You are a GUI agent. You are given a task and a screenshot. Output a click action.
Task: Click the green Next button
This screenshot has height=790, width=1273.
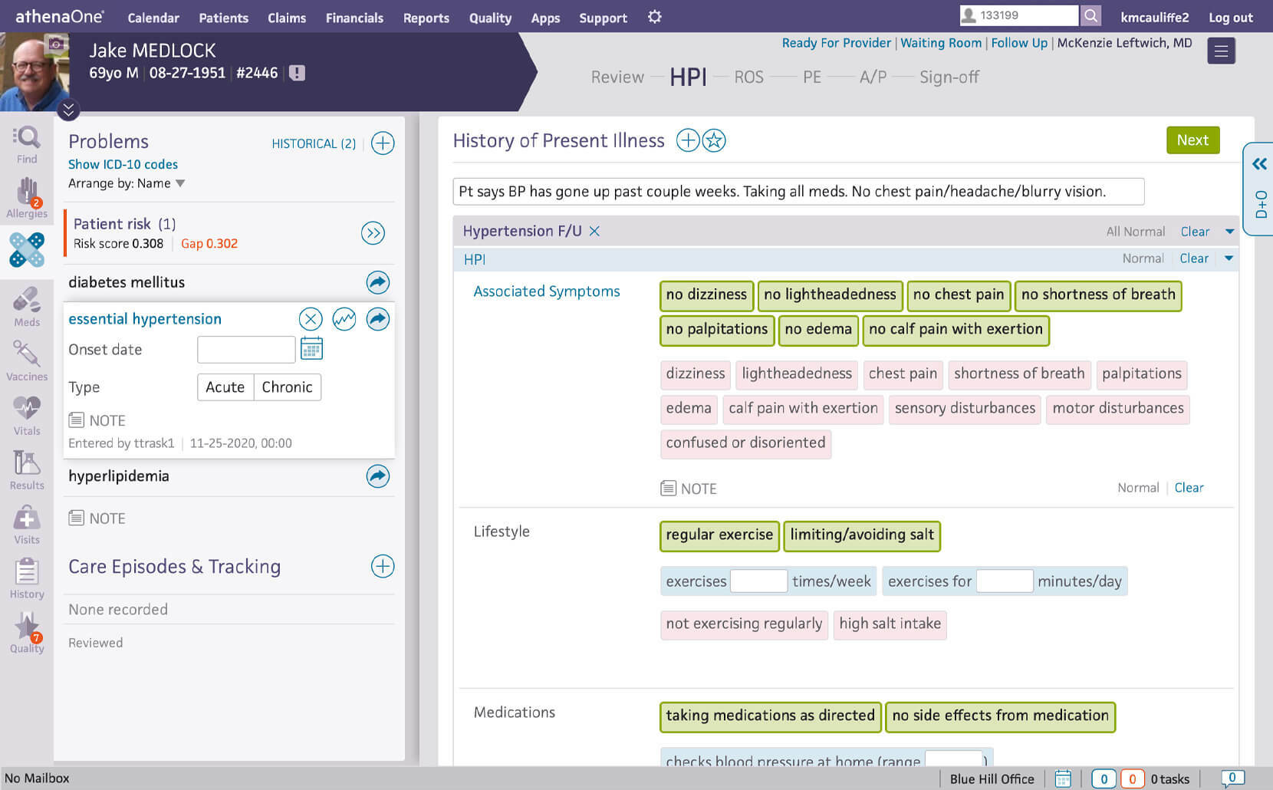click(x=1192, y=140)
